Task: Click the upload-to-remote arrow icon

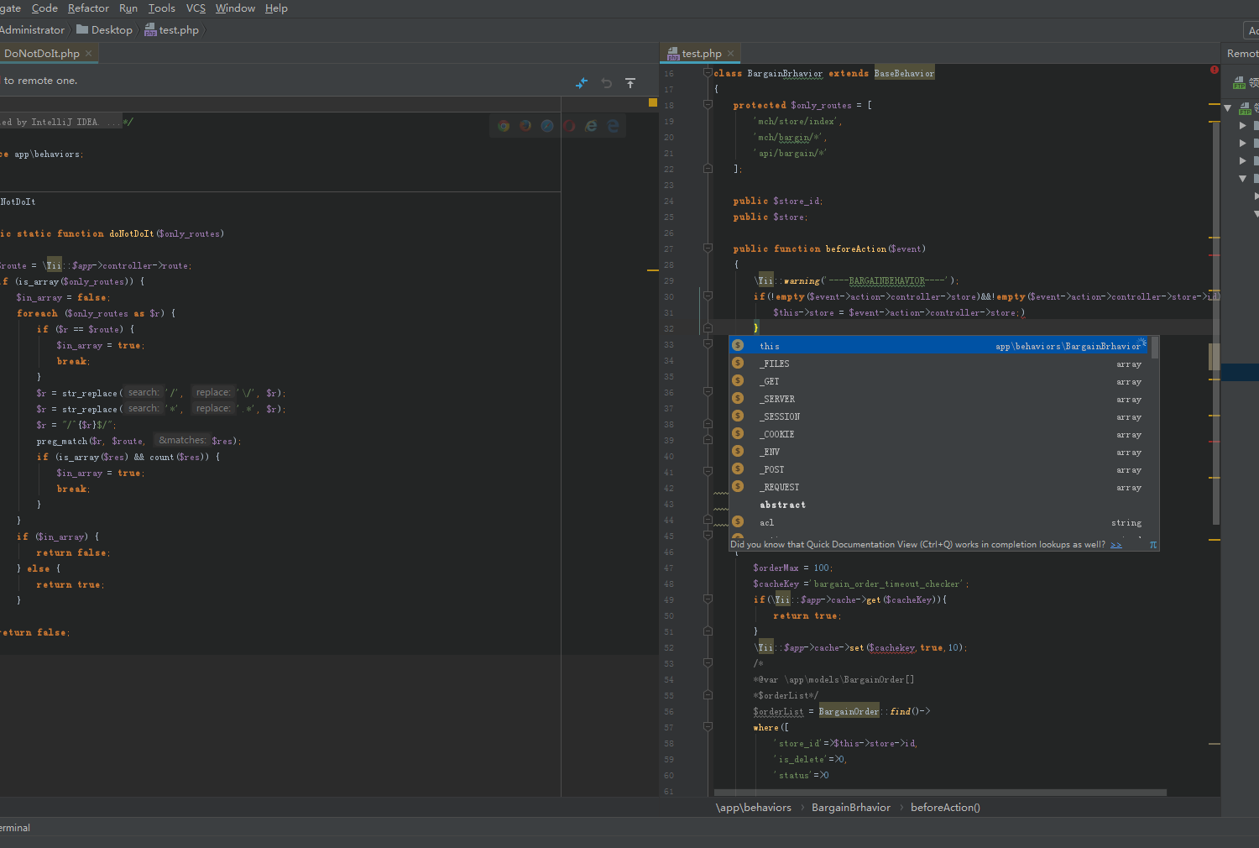Action: [x=630, y=83]
